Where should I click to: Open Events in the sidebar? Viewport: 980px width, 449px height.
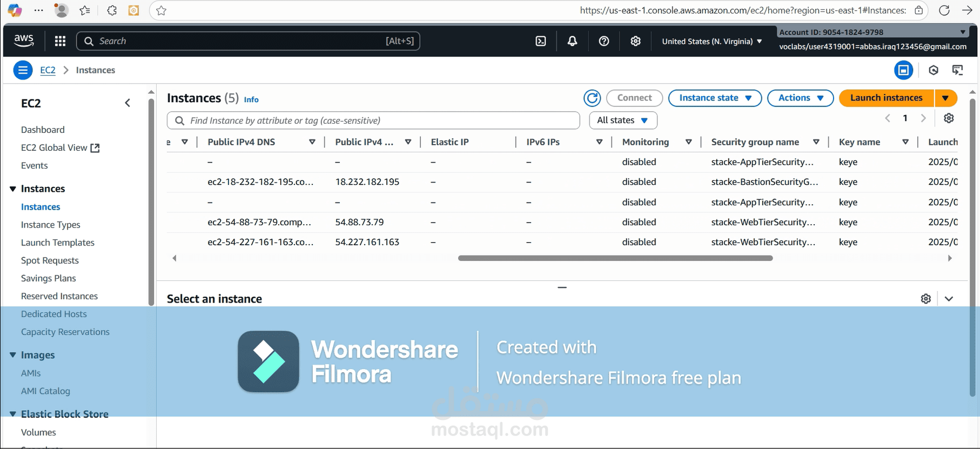point(34,165)
